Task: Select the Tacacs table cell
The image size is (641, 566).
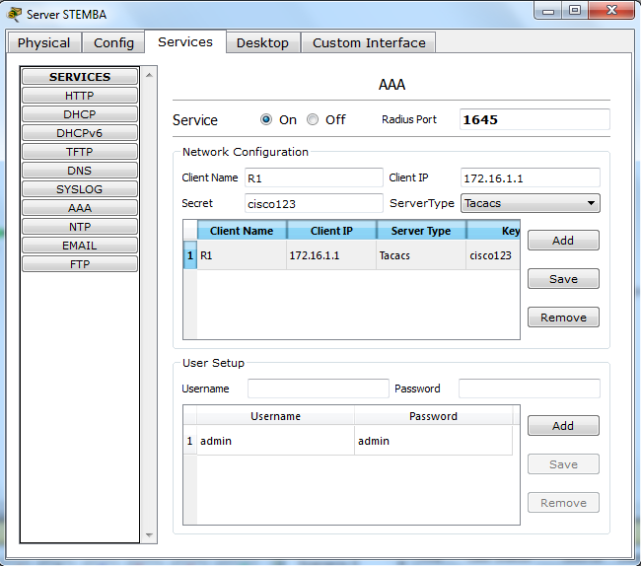Action: [421, 255]
